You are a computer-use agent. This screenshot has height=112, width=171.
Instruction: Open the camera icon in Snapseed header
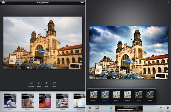(3, 2)
